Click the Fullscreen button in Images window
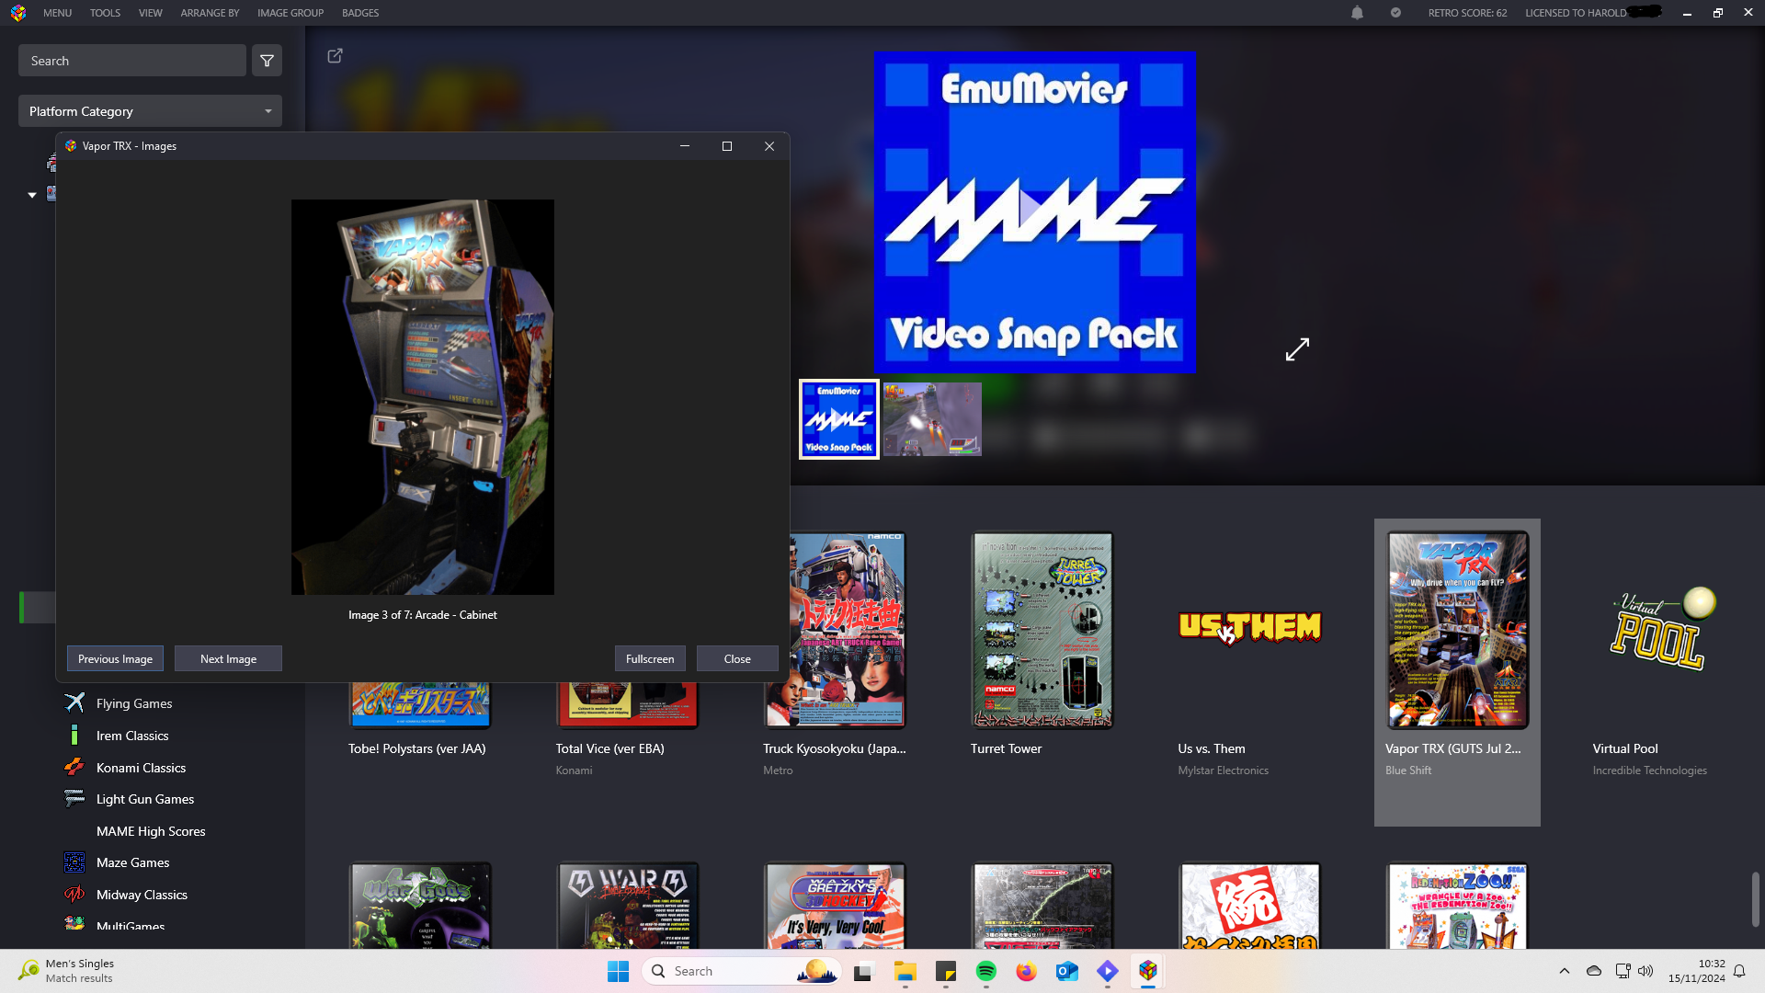This screenshot has width=1765, height=993. tap(650, 658)
